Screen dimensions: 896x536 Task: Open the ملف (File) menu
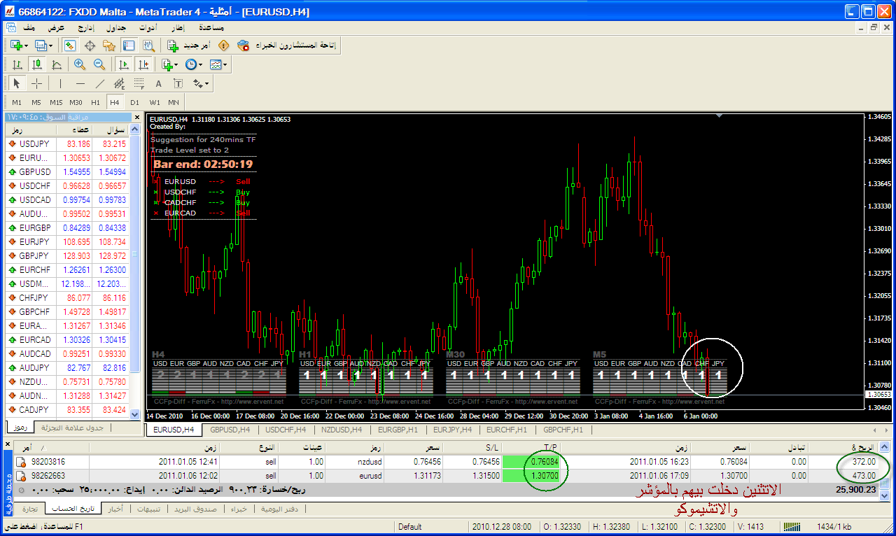tap(29, 27)
